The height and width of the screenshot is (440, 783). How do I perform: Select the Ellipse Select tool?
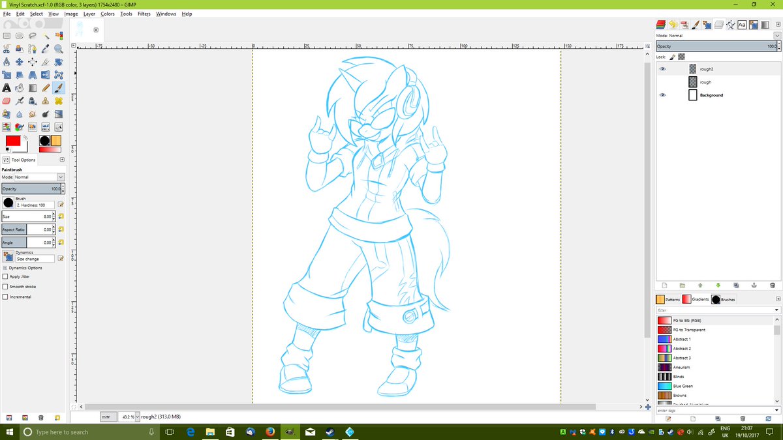click(x=20, y=36)
